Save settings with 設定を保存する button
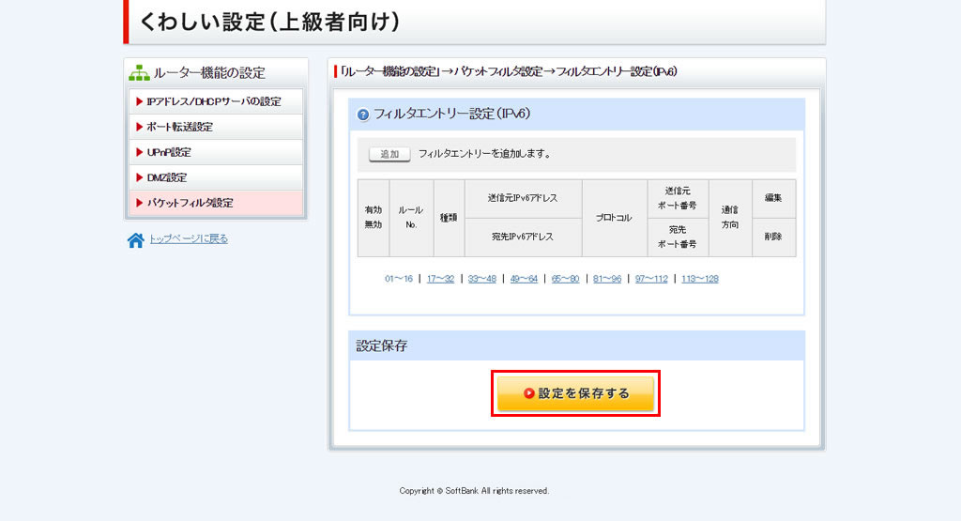This screenshot has height=521, width=961. [575, 393]
